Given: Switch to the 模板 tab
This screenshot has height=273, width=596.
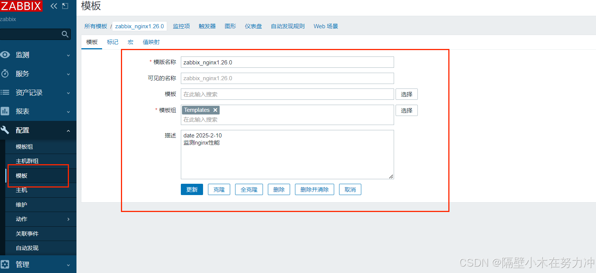Looking at the screenshot, I should pyautogui.click(x=92, y=42).
